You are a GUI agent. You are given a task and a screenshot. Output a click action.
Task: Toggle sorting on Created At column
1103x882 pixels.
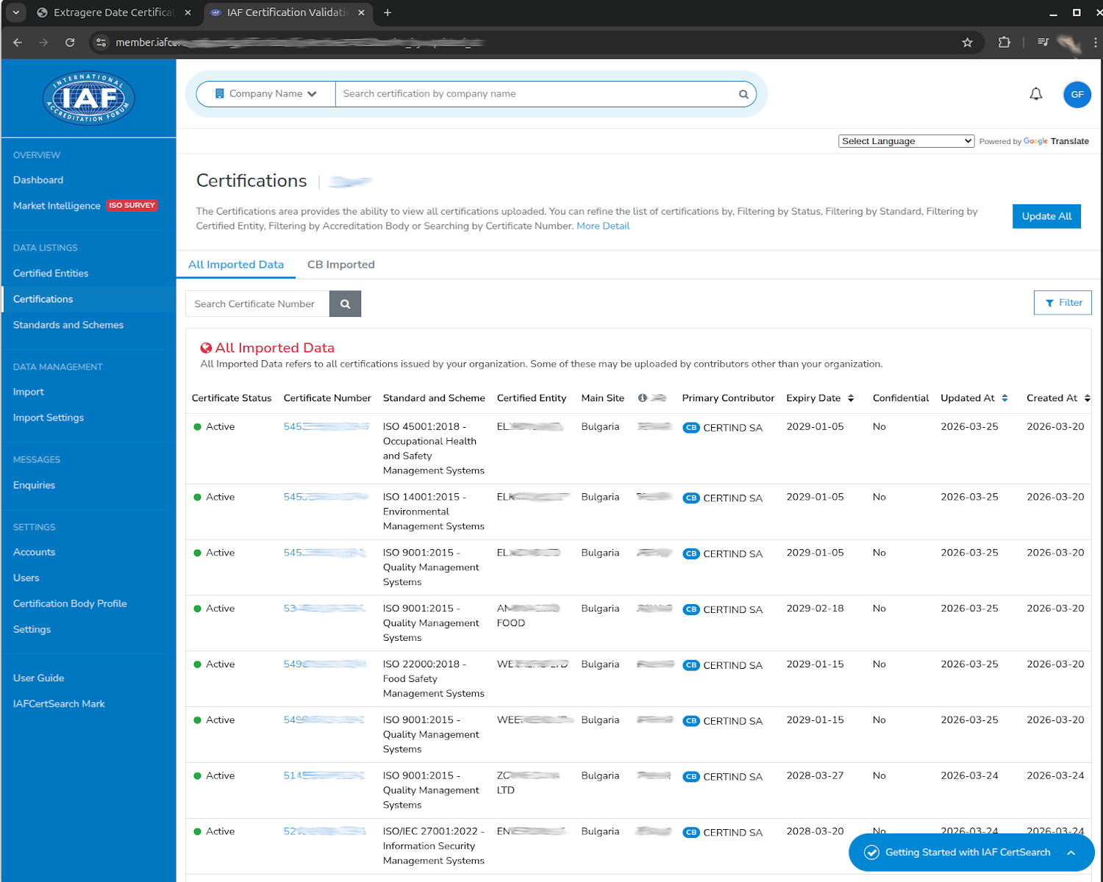(1087, 398)
